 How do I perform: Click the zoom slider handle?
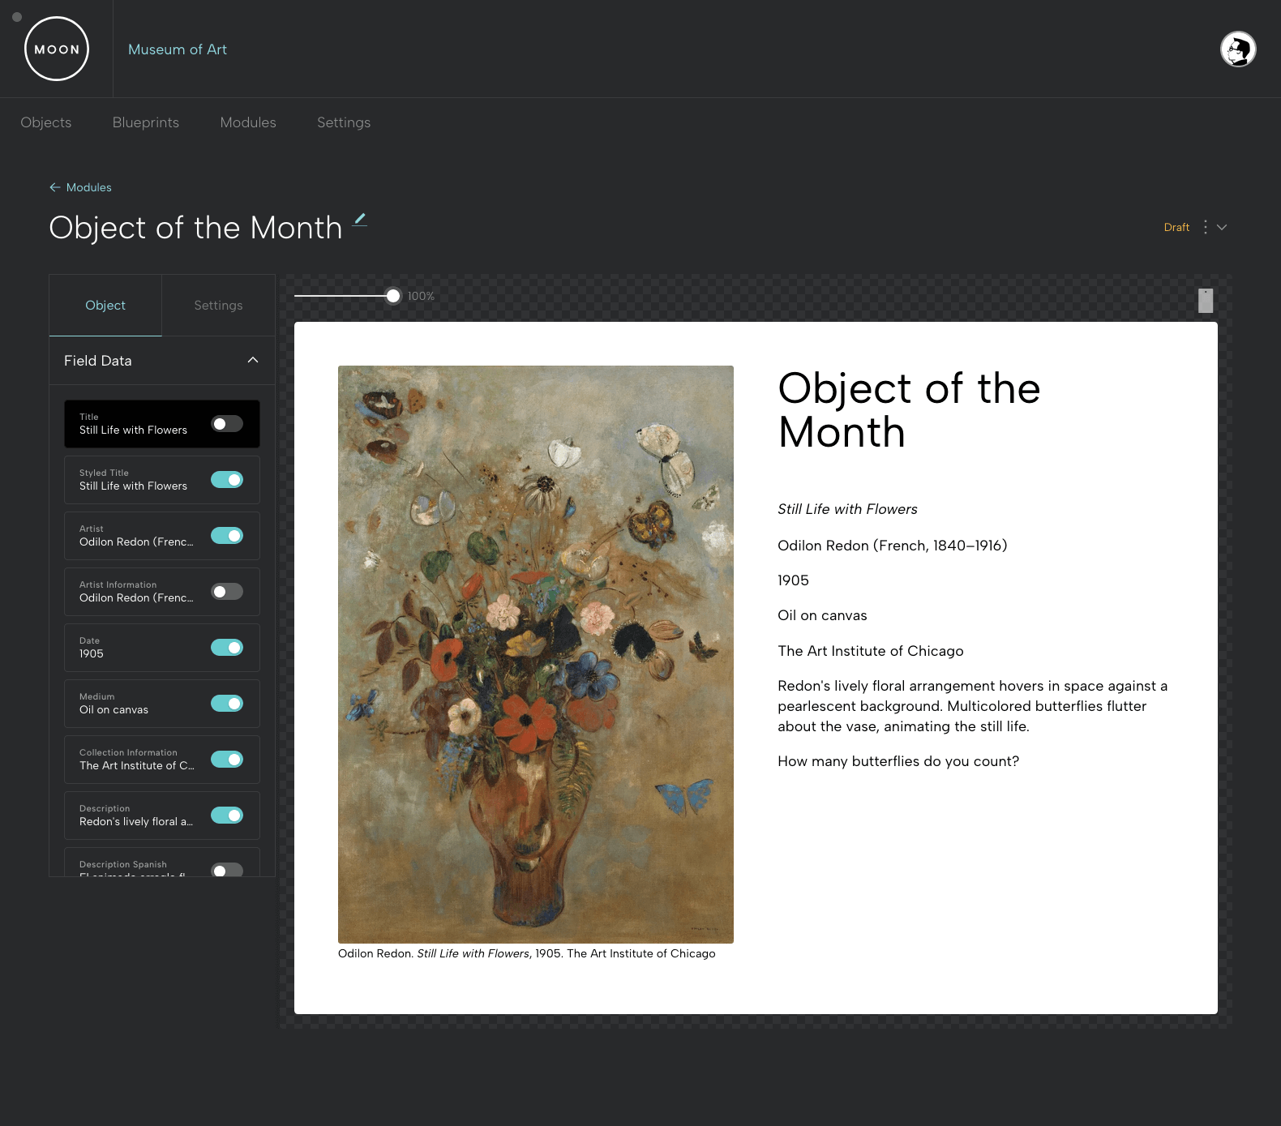point(393,296)
